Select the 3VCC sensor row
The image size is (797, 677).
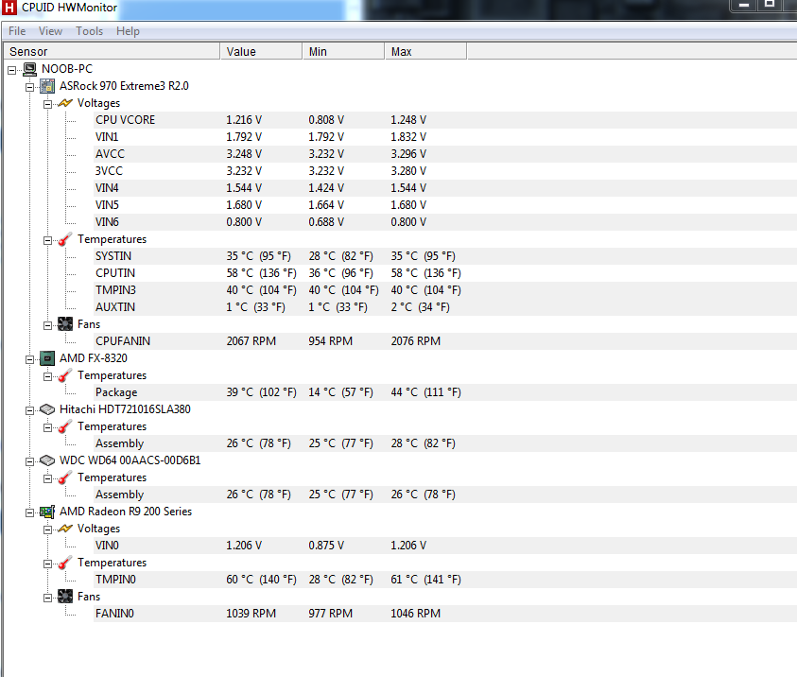445,171
